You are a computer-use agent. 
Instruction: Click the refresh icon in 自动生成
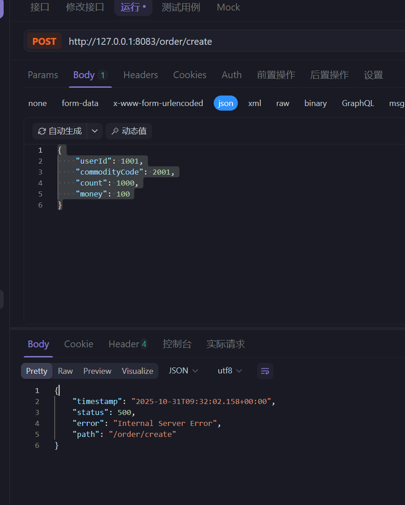[42, 131]
